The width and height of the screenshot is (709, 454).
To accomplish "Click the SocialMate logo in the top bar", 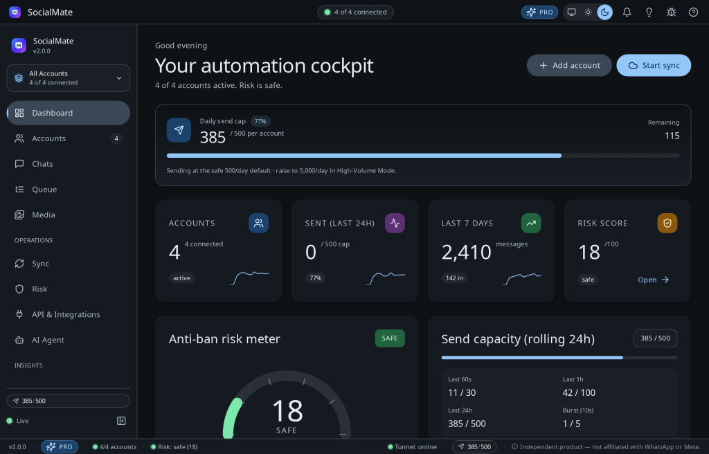I will coord(15,12).
